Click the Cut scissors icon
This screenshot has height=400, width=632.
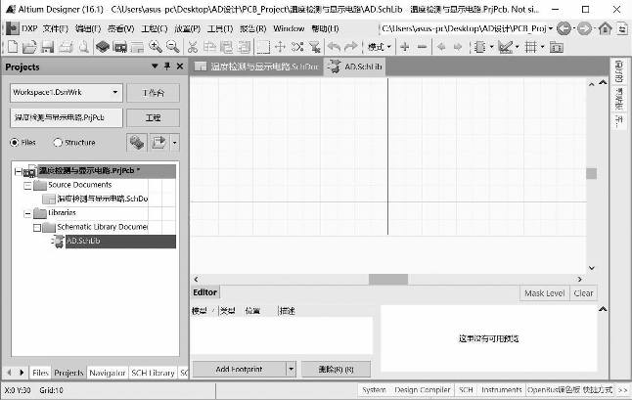[x=194, y=47]
